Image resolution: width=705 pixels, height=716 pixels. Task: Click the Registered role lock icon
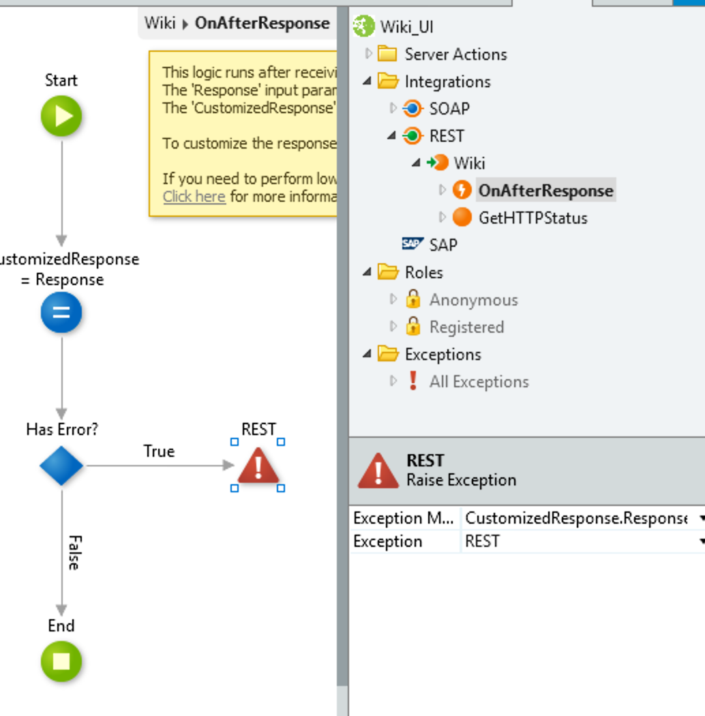coord(412,326)
